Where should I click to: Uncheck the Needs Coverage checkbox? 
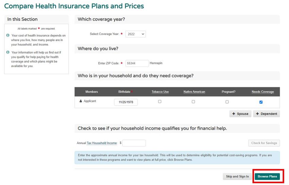(x=261, y=102)
